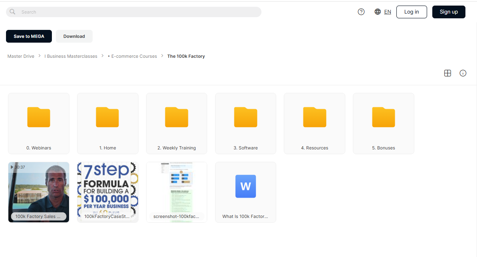Open the folder info icon
477x257 pixels.
pos(463,73)
